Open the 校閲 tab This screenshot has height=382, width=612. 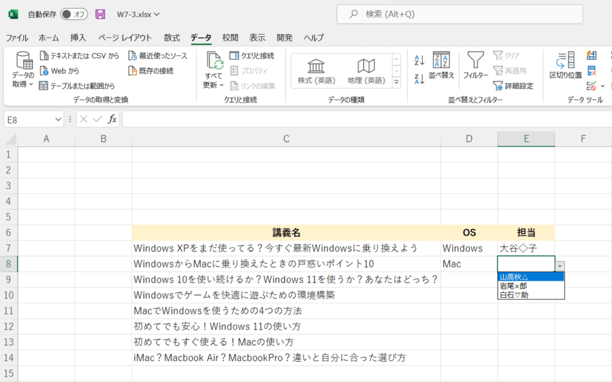230,38
